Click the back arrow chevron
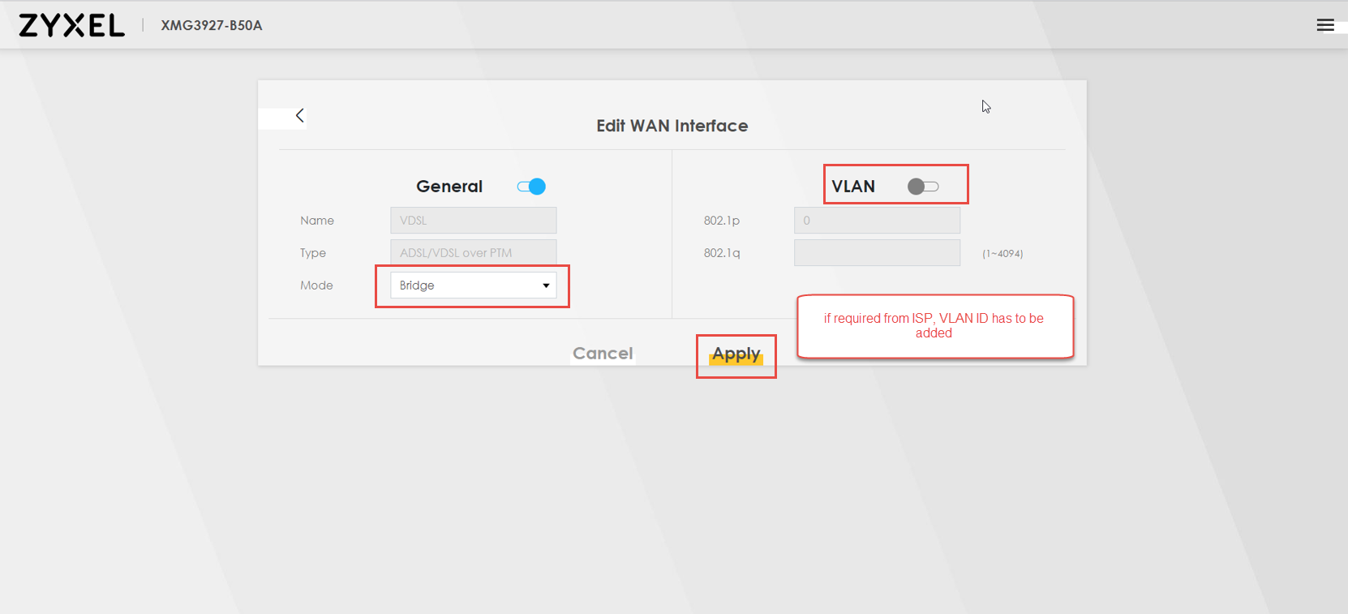This screenshot has width=1348, height=614. click(300, 115)
